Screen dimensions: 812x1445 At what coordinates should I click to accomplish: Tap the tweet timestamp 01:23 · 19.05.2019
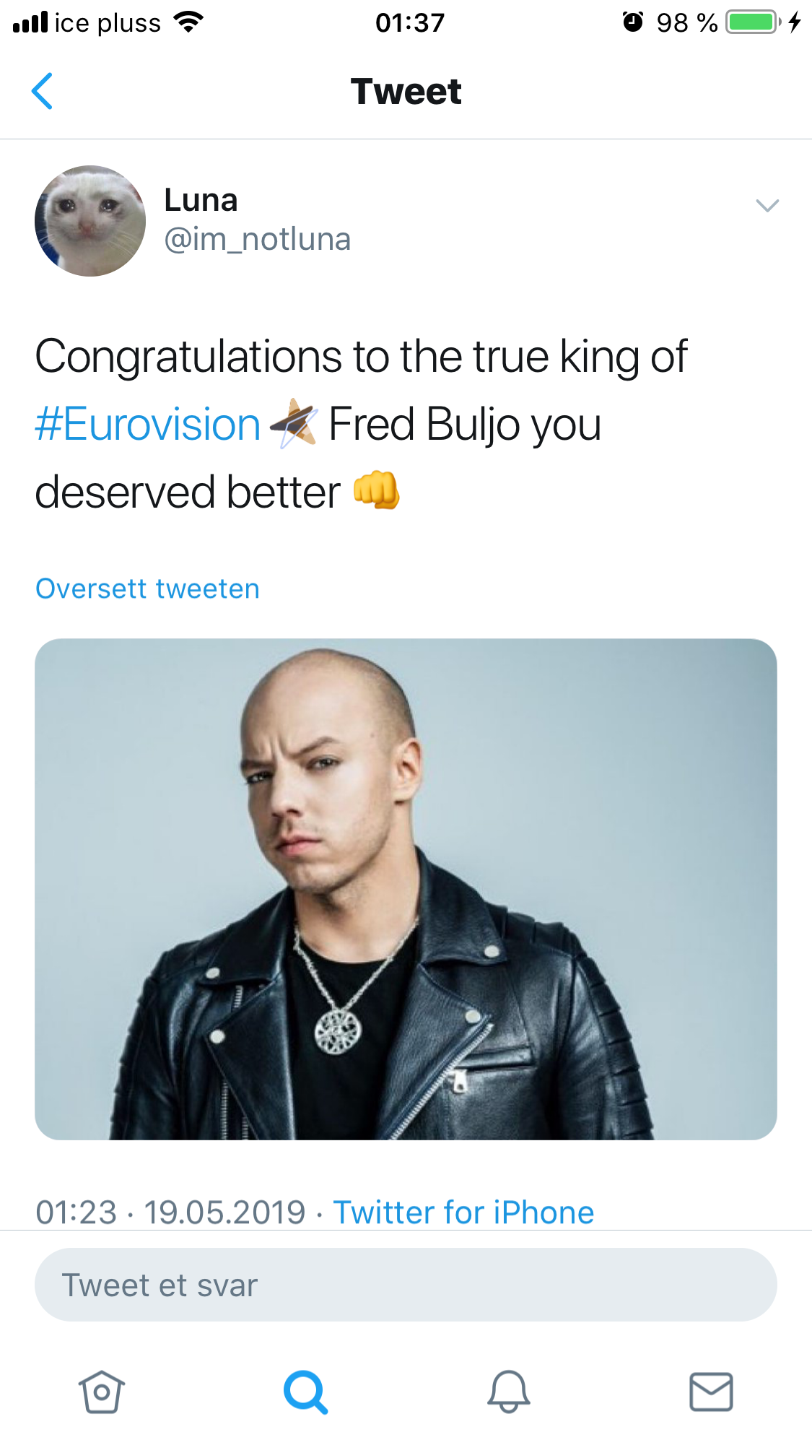[171, 1212]
